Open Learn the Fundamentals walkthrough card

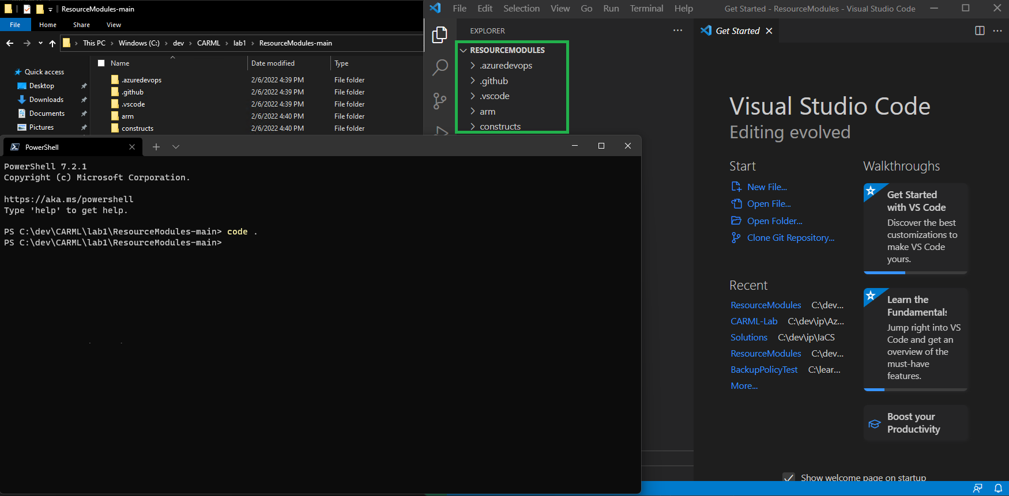[x=915, y=339]
